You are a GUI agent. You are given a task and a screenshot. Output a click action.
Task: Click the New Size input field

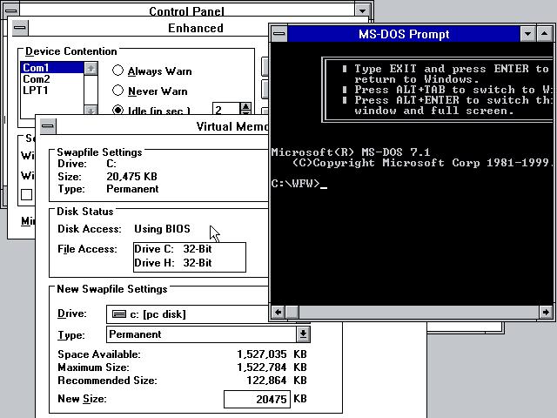point(257,399)
